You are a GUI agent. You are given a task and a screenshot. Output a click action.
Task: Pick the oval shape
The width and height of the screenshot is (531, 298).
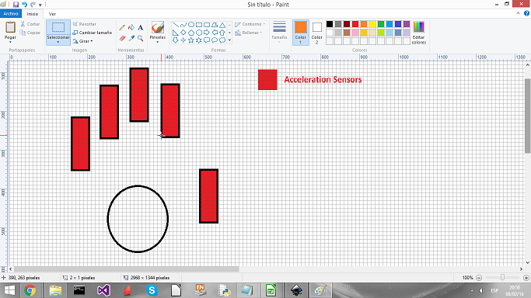point(191,25)
